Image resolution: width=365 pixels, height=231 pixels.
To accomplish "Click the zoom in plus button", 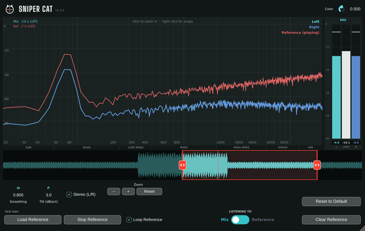I will click(128, 191).
